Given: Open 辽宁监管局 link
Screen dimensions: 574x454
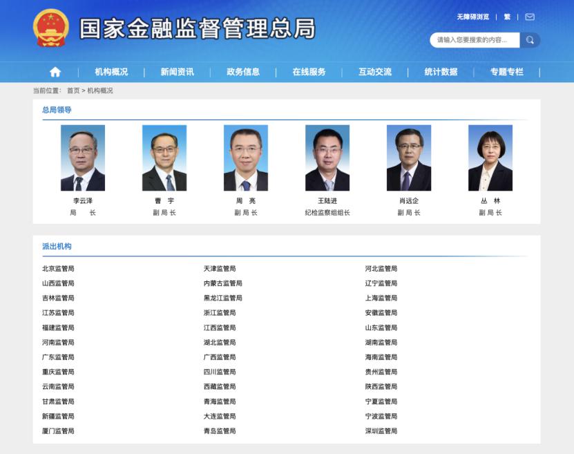Looking at the screenshot, I should click(381, 283).
